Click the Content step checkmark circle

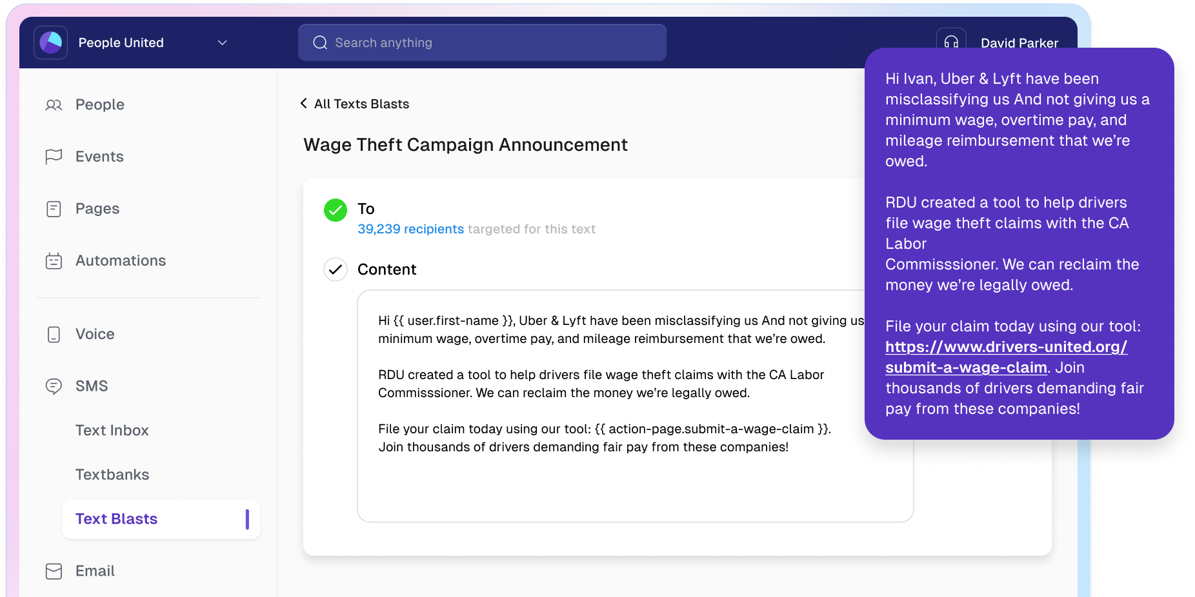tap(336, 269)
